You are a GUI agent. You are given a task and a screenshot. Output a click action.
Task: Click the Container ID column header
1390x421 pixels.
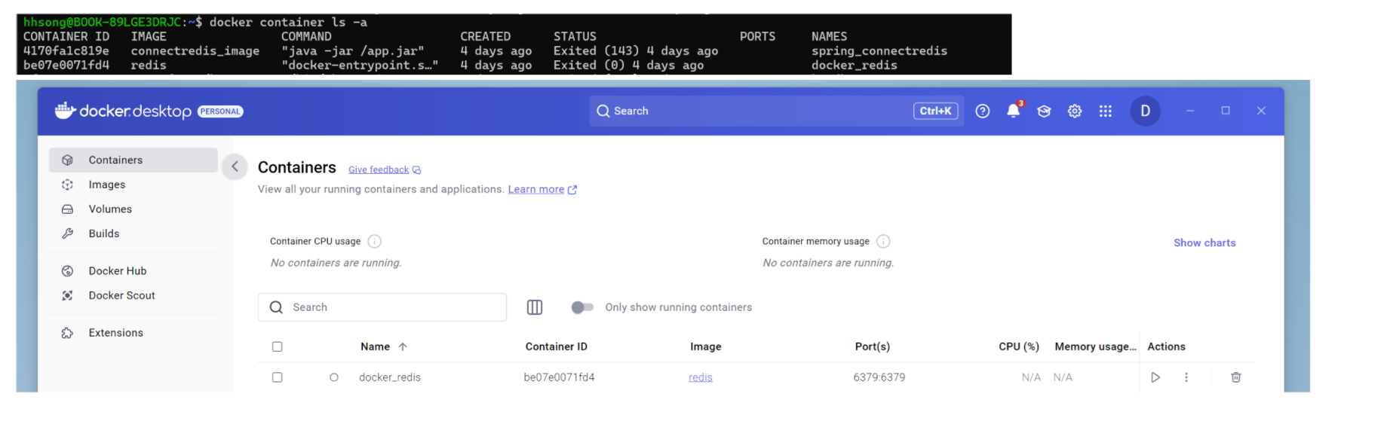point(557,346)
